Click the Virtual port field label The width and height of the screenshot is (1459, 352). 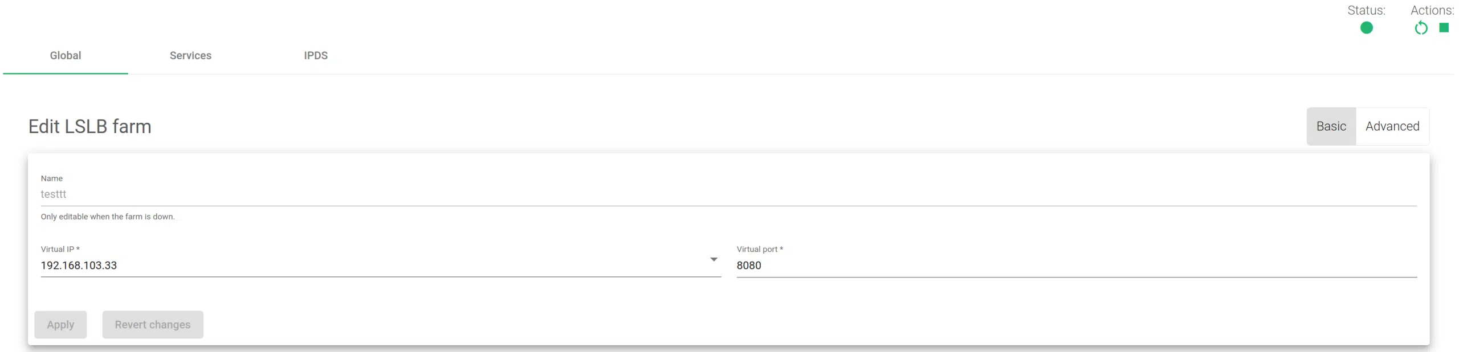pos(759,249)
